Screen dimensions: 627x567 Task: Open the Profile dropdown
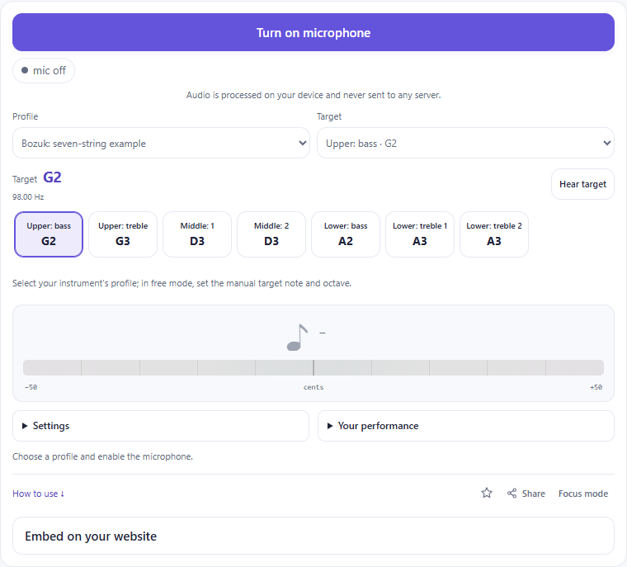click(161, 143)
